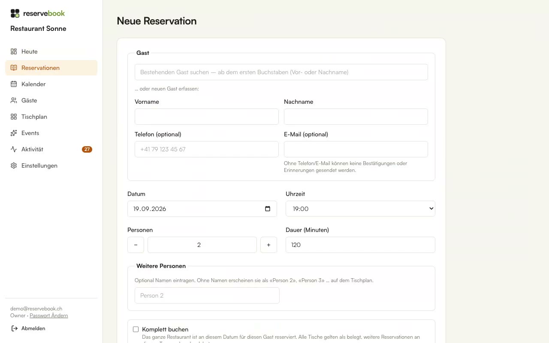Click the Events sparkle icon
The width and height of the screenshot is (549, 343).
click(x=14, y=133)
